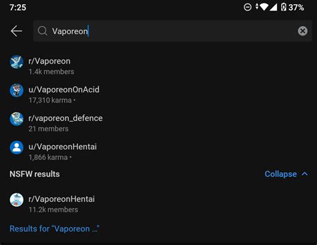Tap the magnifying glass search icon

coord(42,31)
